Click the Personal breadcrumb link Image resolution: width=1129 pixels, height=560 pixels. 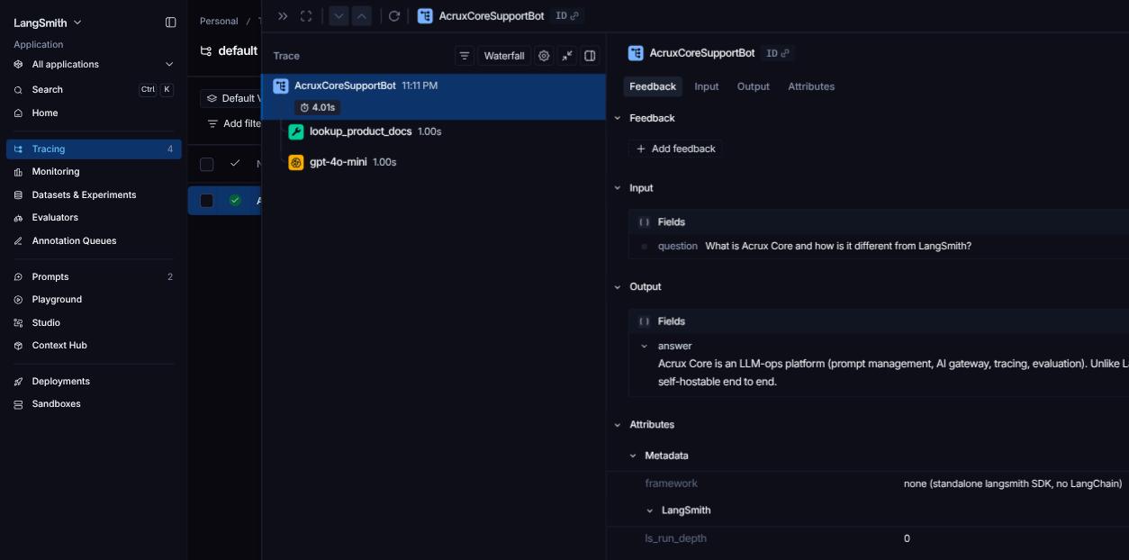tap(219, 21)
